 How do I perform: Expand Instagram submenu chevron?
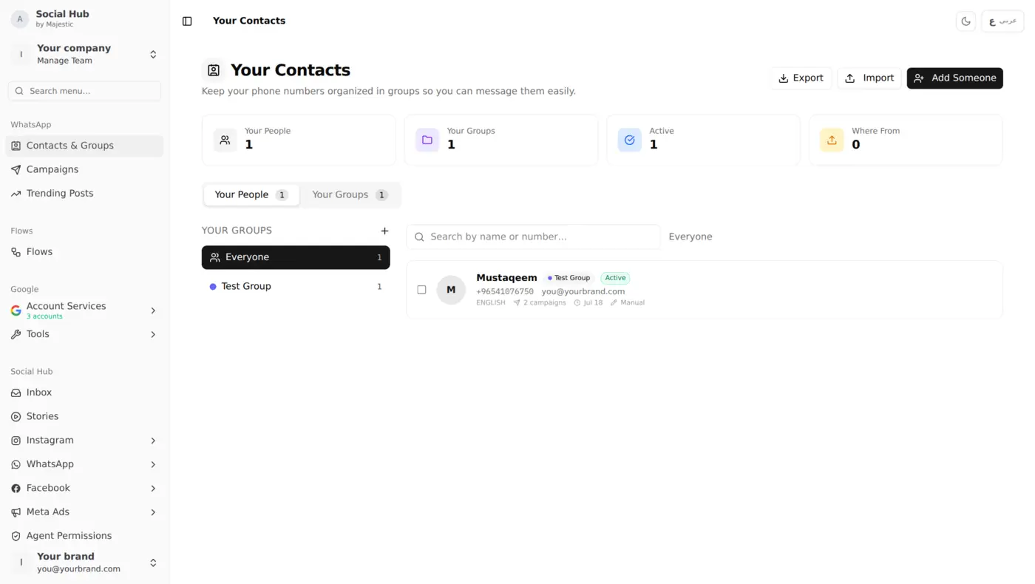click(153, 441)
